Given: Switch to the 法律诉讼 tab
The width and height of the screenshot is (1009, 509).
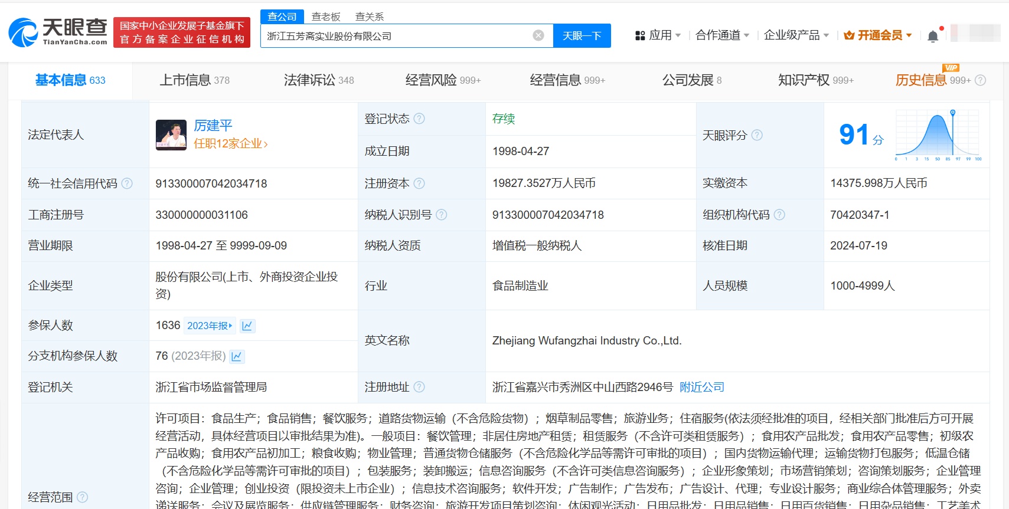Looking at the screenshot, I should point(318,80).
